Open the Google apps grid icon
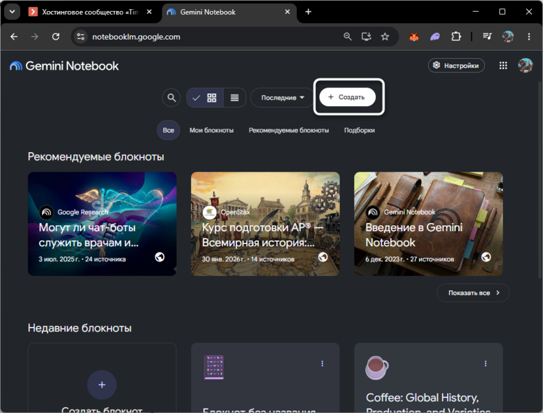543x413 pixels. pyautogui.click(x=503, y=65)
